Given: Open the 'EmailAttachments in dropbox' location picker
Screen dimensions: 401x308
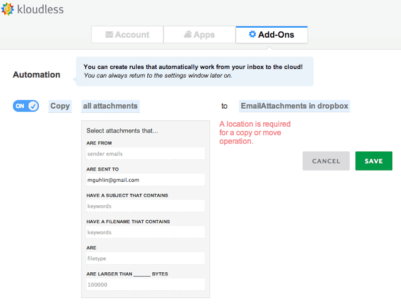Looking at the screenshot, I should coord(294,106).
